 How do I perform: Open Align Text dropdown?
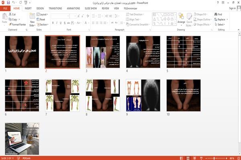tap(133, 19)
